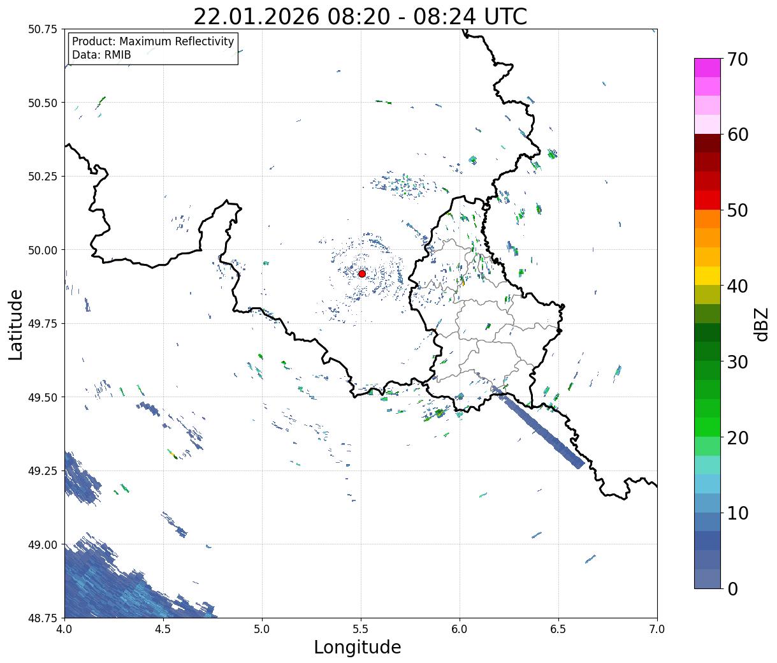Click the colorbar tick label 10
This screenshot has width=777, height=663.
[737, 513]
